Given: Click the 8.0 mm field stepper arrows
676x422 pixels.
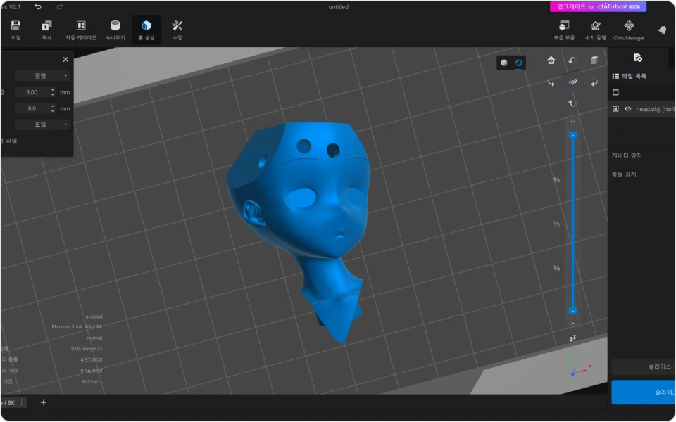Looking at the screenshot, I should click(53, 108).
